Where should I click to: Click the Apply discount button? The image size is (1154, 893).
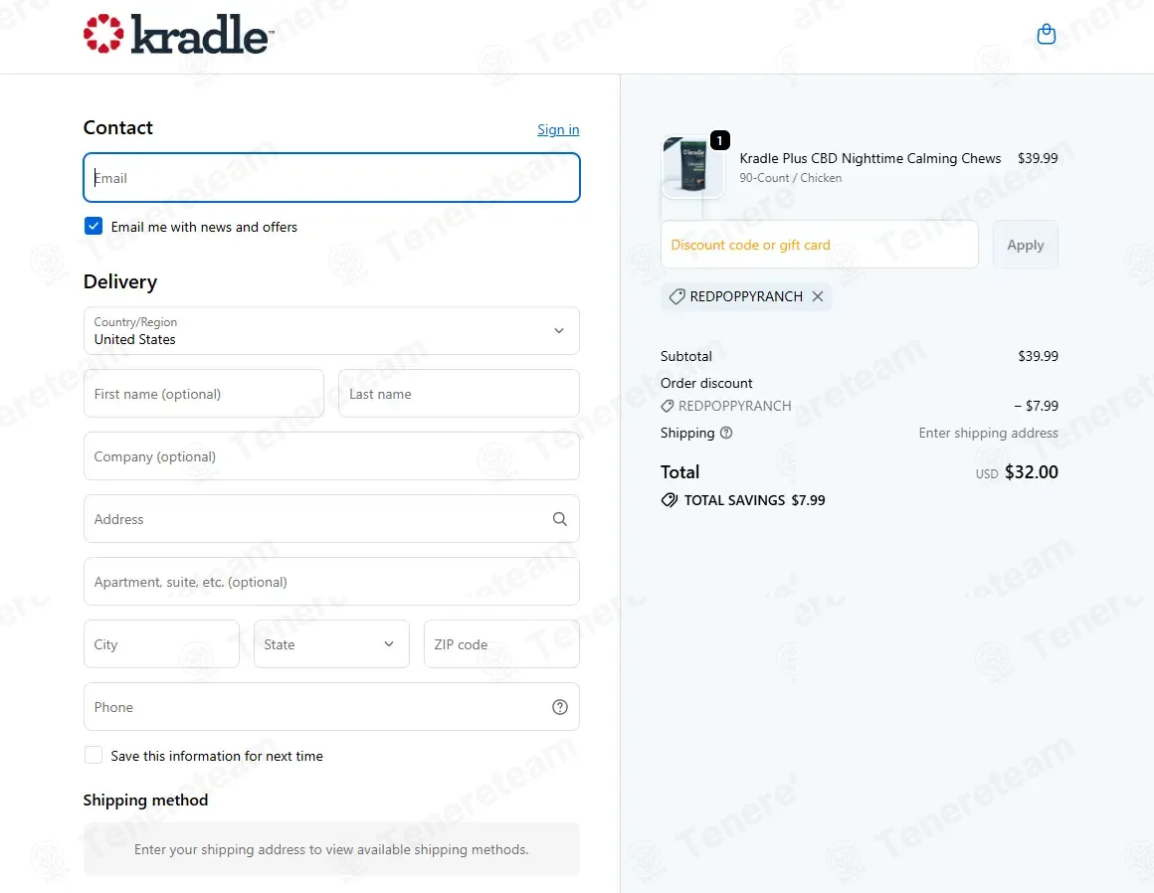(1026, 245)
